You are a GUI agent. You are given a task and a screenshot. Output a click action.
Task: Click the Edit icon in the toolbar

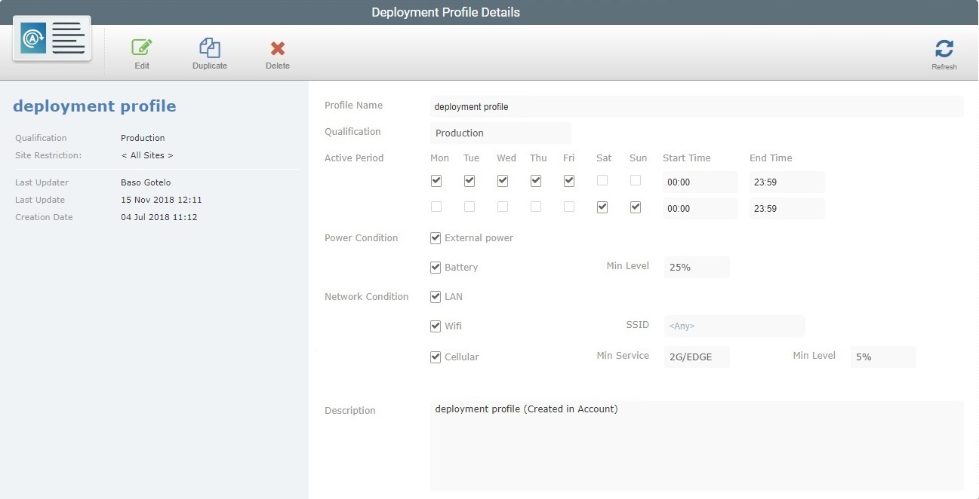[141, 51]
